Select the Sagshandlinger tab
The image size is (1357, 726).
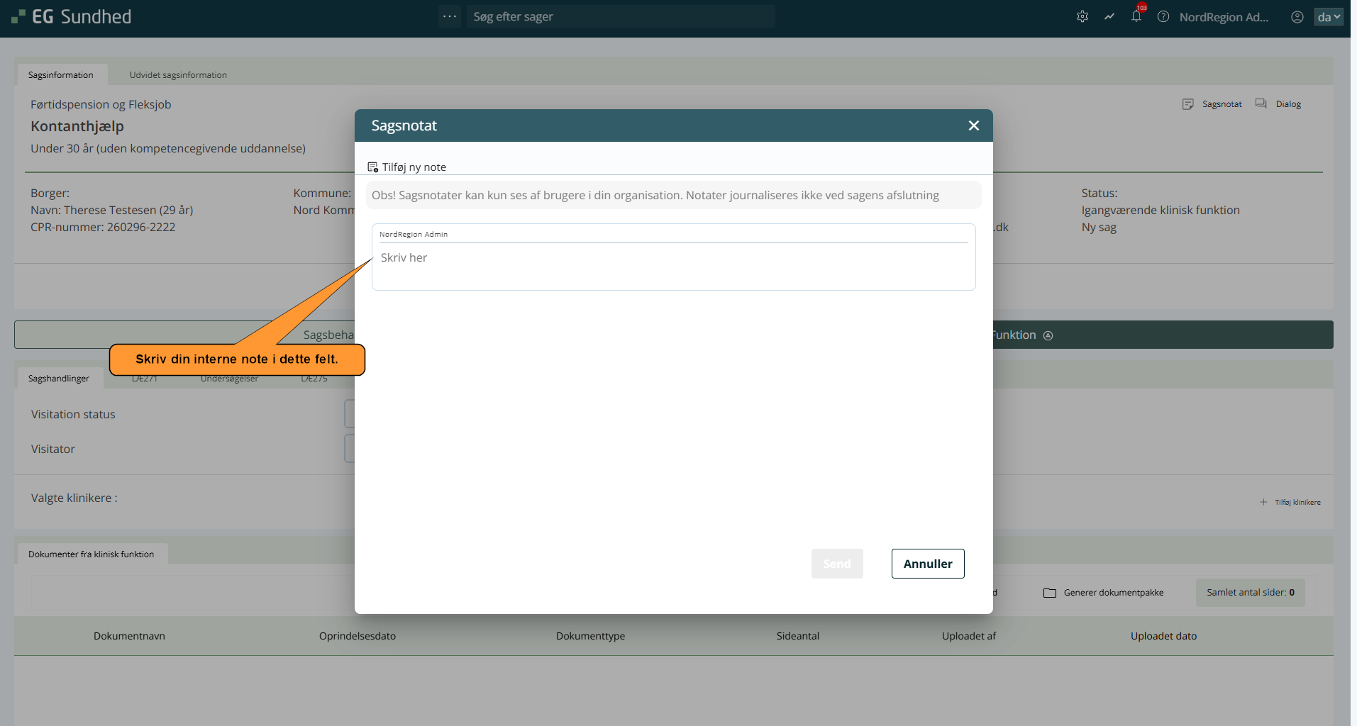pyautogui.click(x=59, y=379)
